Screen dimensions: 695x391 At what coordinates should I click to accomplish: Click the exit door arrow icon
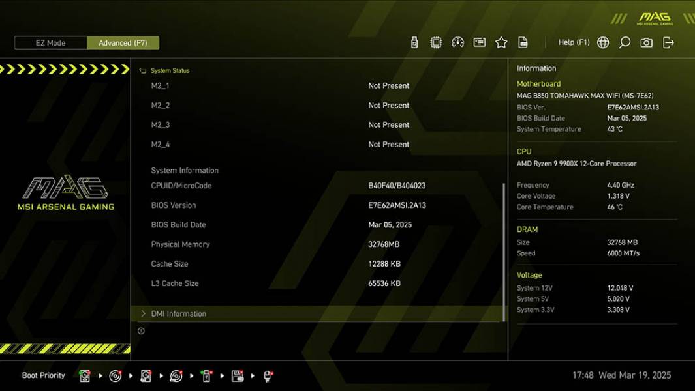pyautogui.click(x=668, y=42)
